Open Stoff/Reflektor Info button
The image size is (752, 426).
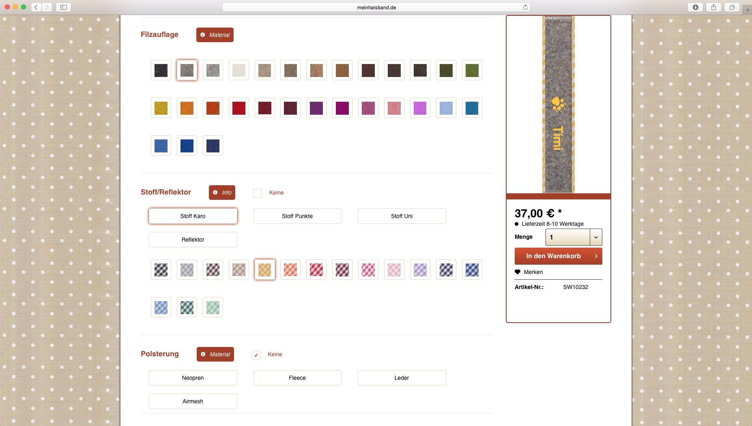[222, 193]
